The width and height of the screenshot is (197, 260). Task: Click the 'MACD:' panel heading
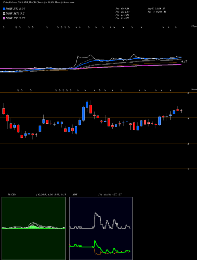coord(12,195)
